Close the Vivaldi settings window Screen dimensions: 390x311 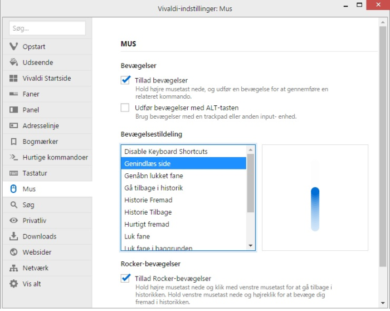click(378, 5)
